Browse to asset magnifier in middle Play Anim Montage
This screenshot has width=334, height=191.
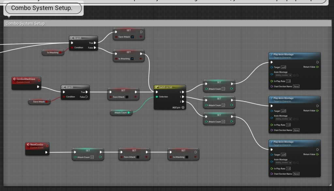pyautogui.click(x=297, y=119)
